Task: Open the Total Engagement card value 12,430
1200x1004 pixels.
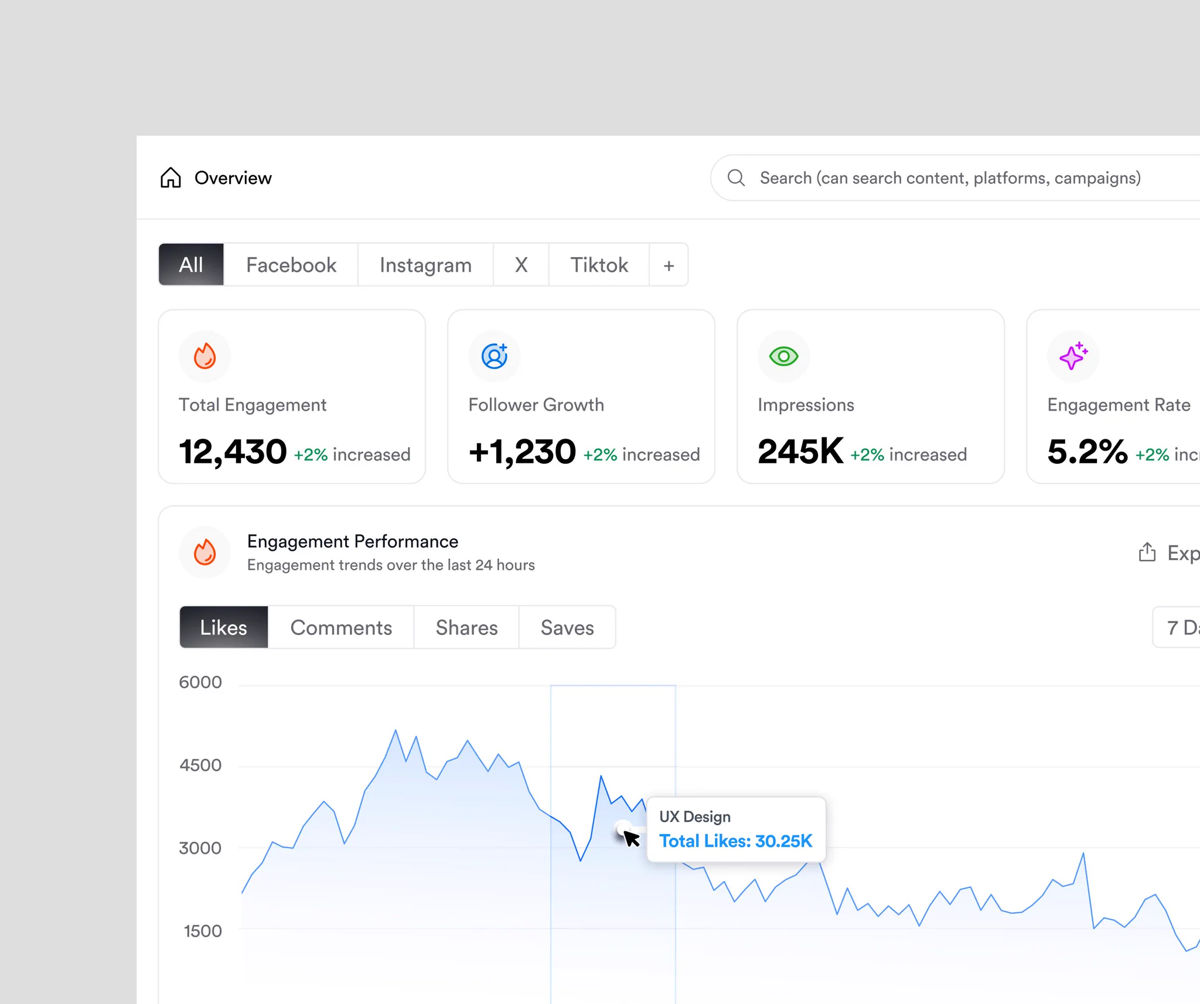Action: [x=233, y=452]
